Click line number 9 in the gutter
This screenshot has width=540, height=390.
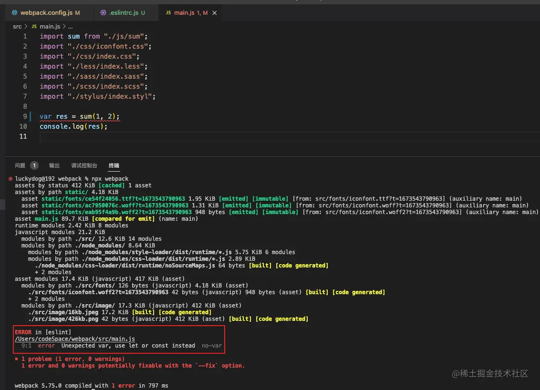click(x=25, y=116)
